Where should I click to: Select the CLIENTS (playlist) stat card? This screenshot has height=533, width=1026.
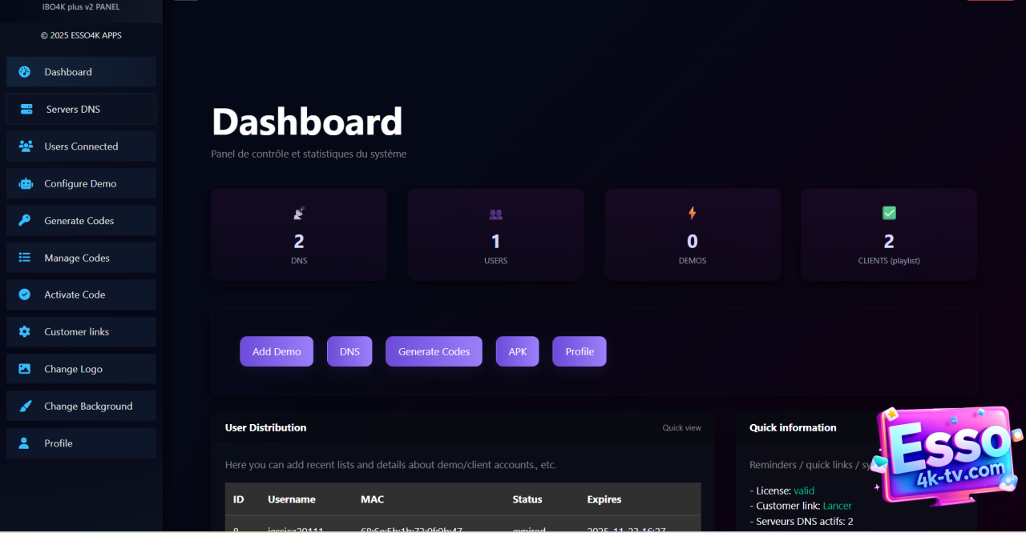click(x=888, y=234)
